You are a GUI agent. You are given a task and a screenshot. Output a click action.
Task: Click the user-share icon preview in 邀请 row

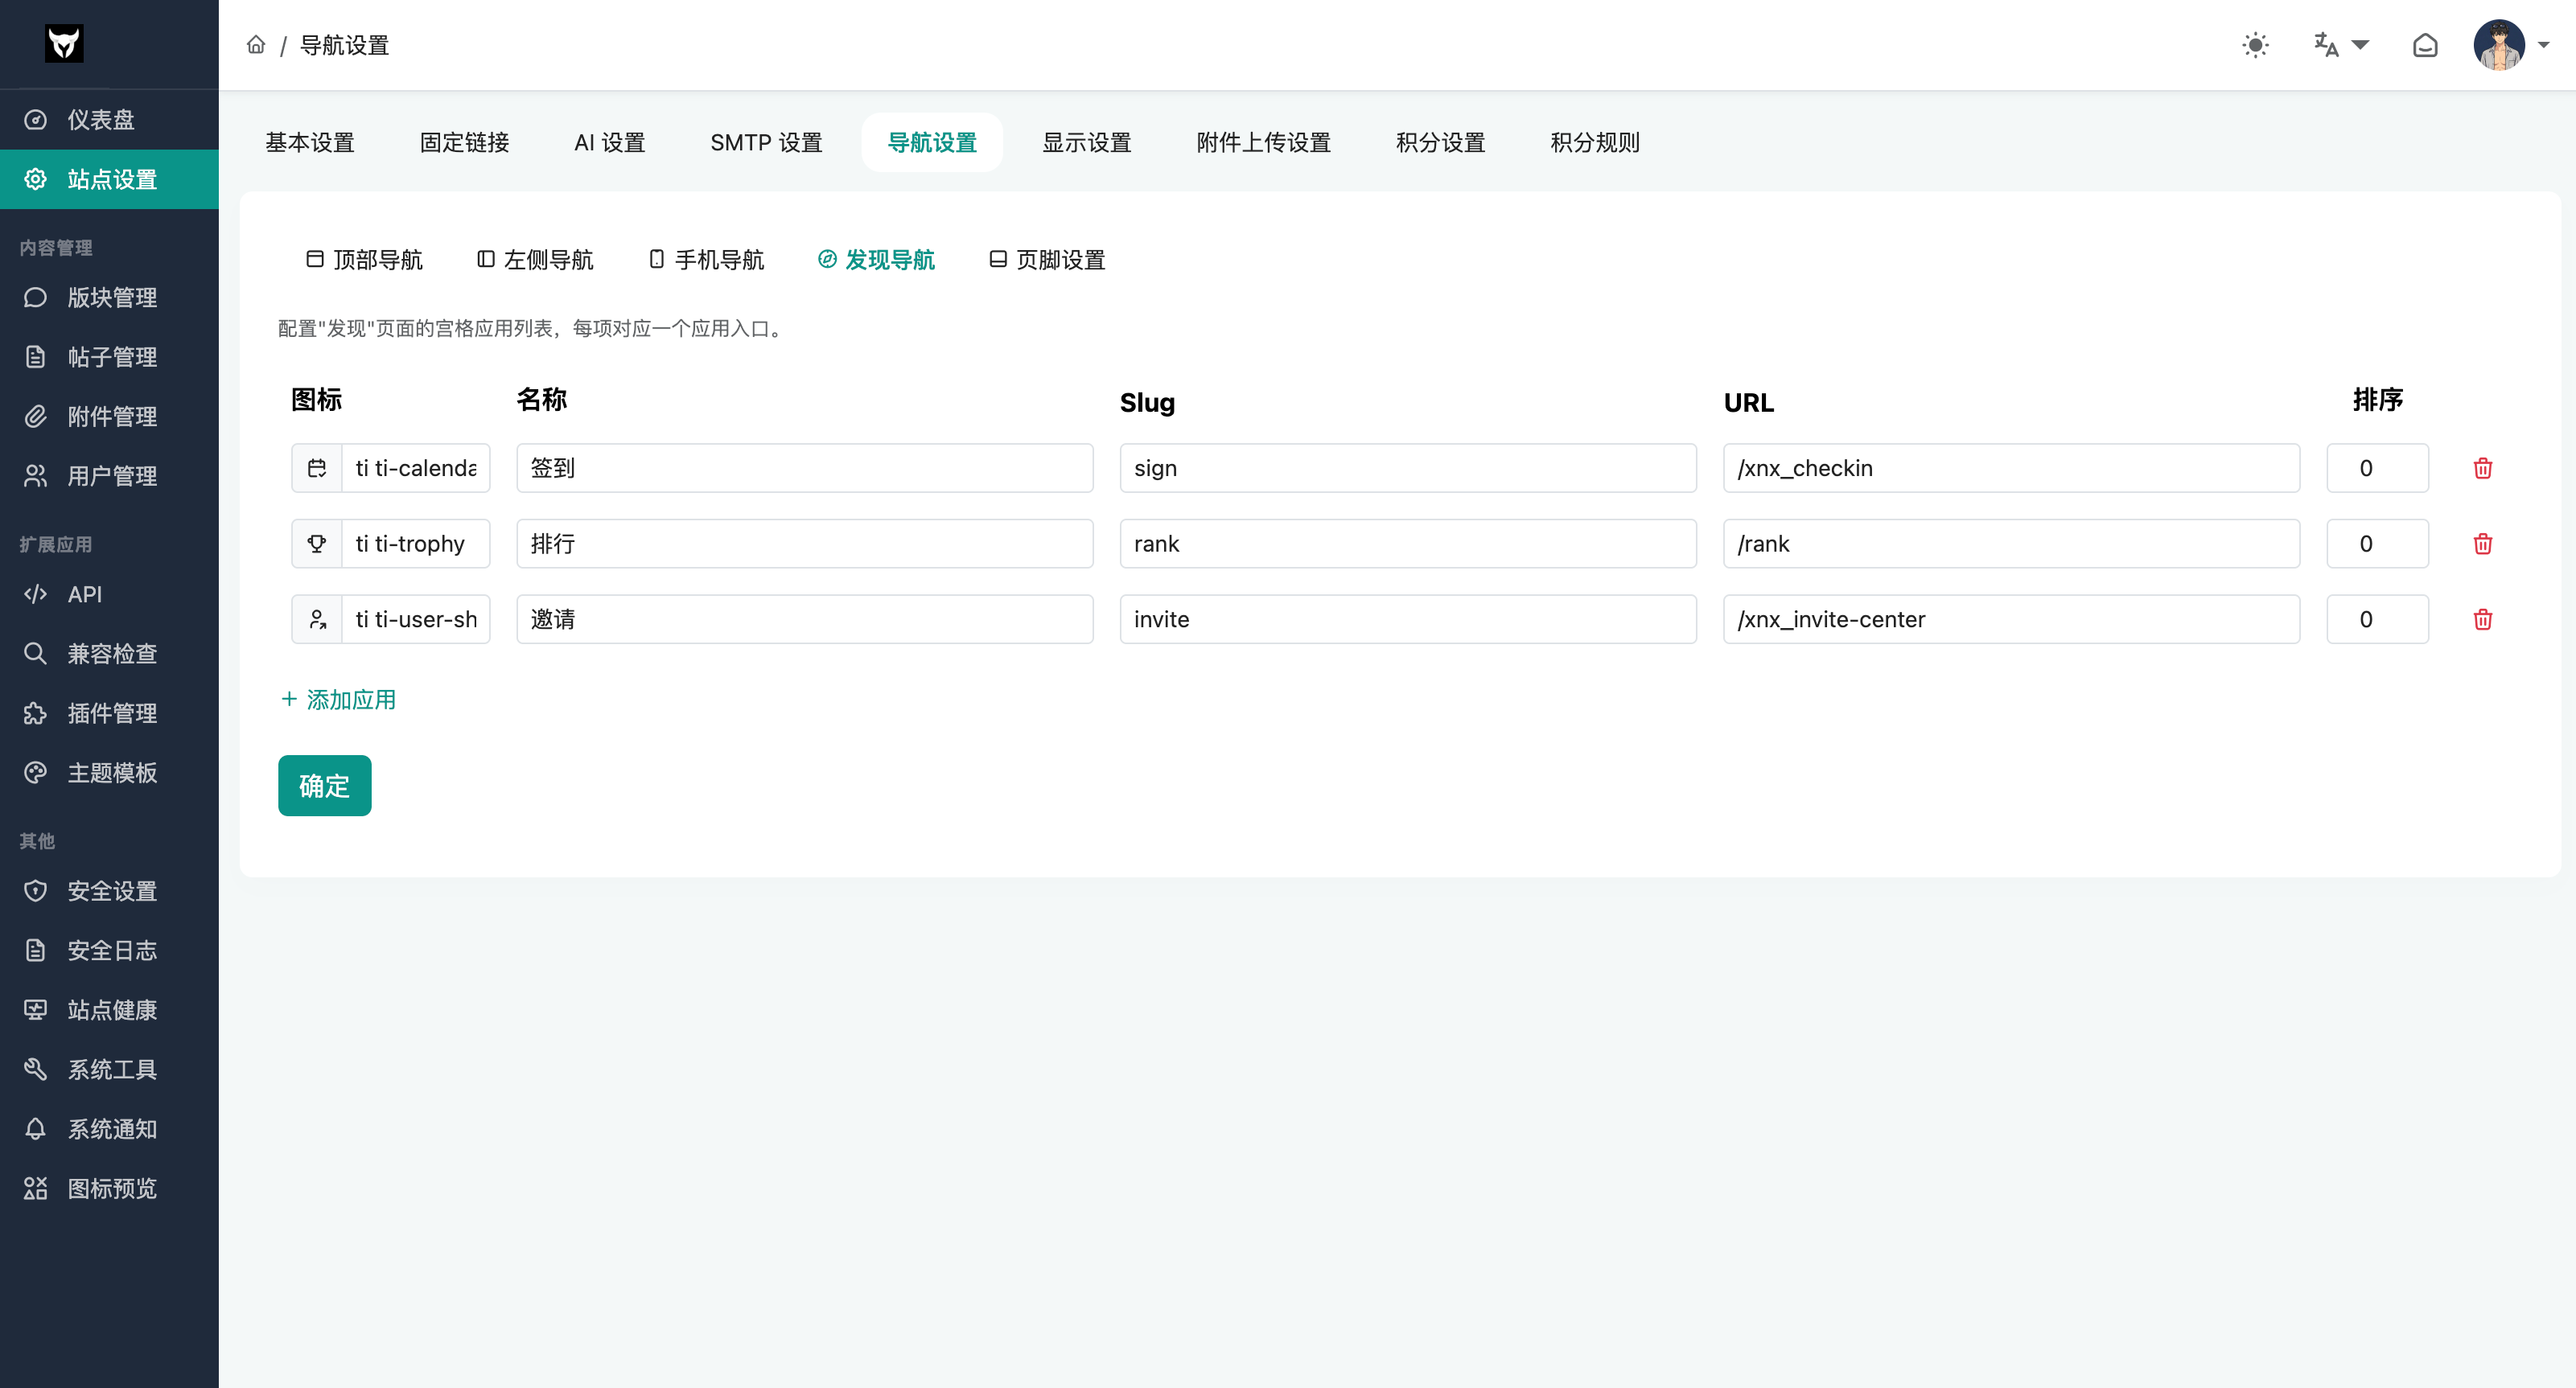point(317,619)
